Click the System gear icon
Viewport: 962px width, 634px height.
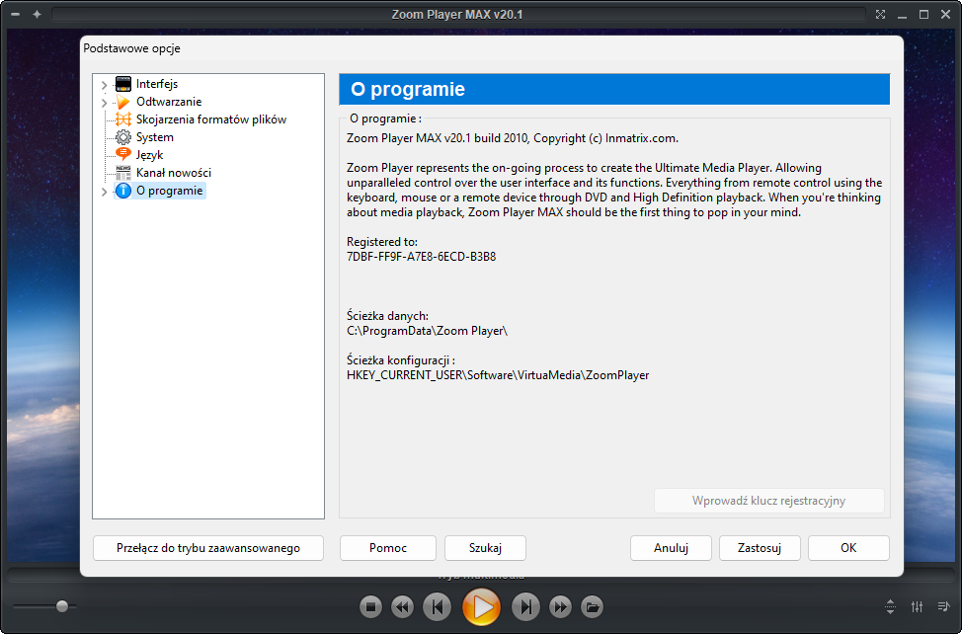(x=123, y=137)
